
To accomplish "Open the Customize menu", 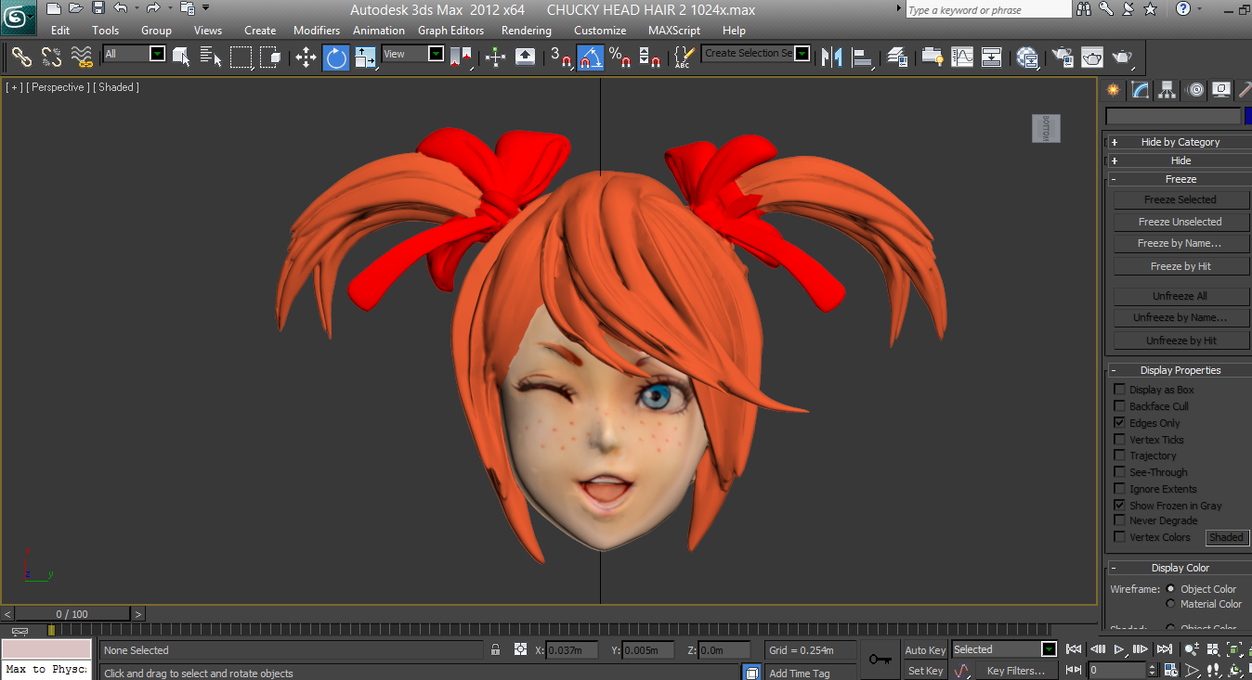I will pyautogui.click(x=600, y=31).
